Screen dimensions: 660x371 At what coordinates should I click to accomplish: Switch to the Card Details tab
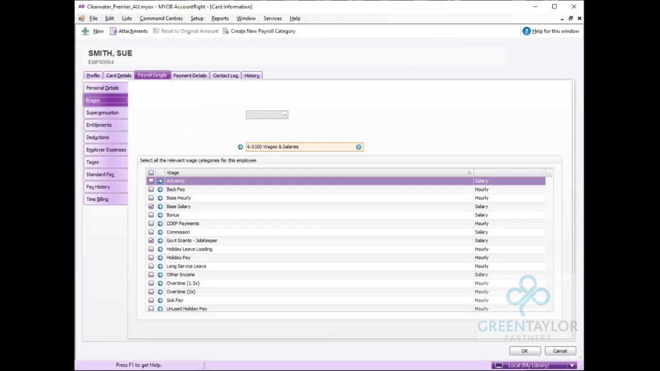pos(119,75)
